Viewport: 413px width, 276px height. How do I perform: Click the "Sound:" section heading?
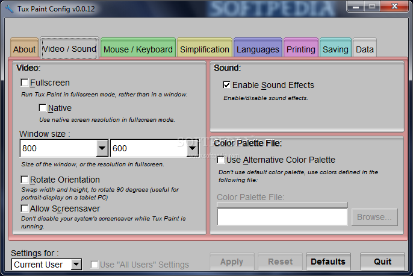click(227, 68)
